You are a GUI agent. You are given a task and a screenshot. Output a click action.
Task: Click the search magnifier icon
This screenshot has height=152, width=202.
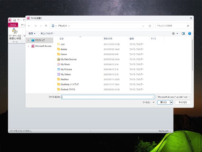coord(188,26)
